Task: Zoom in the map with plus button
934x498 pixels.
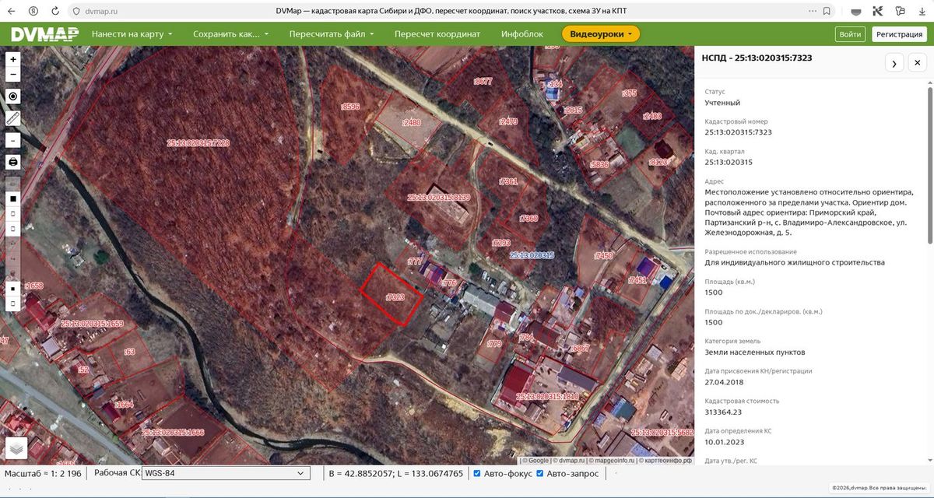Action: [x=12, y=59]
